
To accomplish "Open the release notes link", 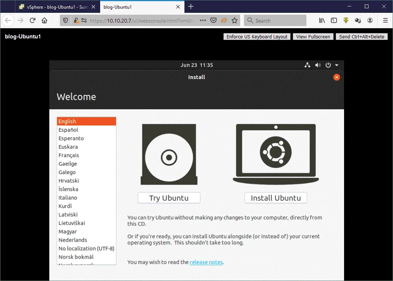I will pos(206,262).
